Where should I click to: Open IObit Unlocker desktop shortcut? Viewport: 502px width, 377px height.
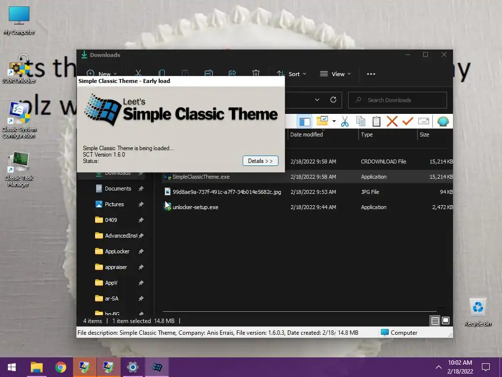point(19,69)
